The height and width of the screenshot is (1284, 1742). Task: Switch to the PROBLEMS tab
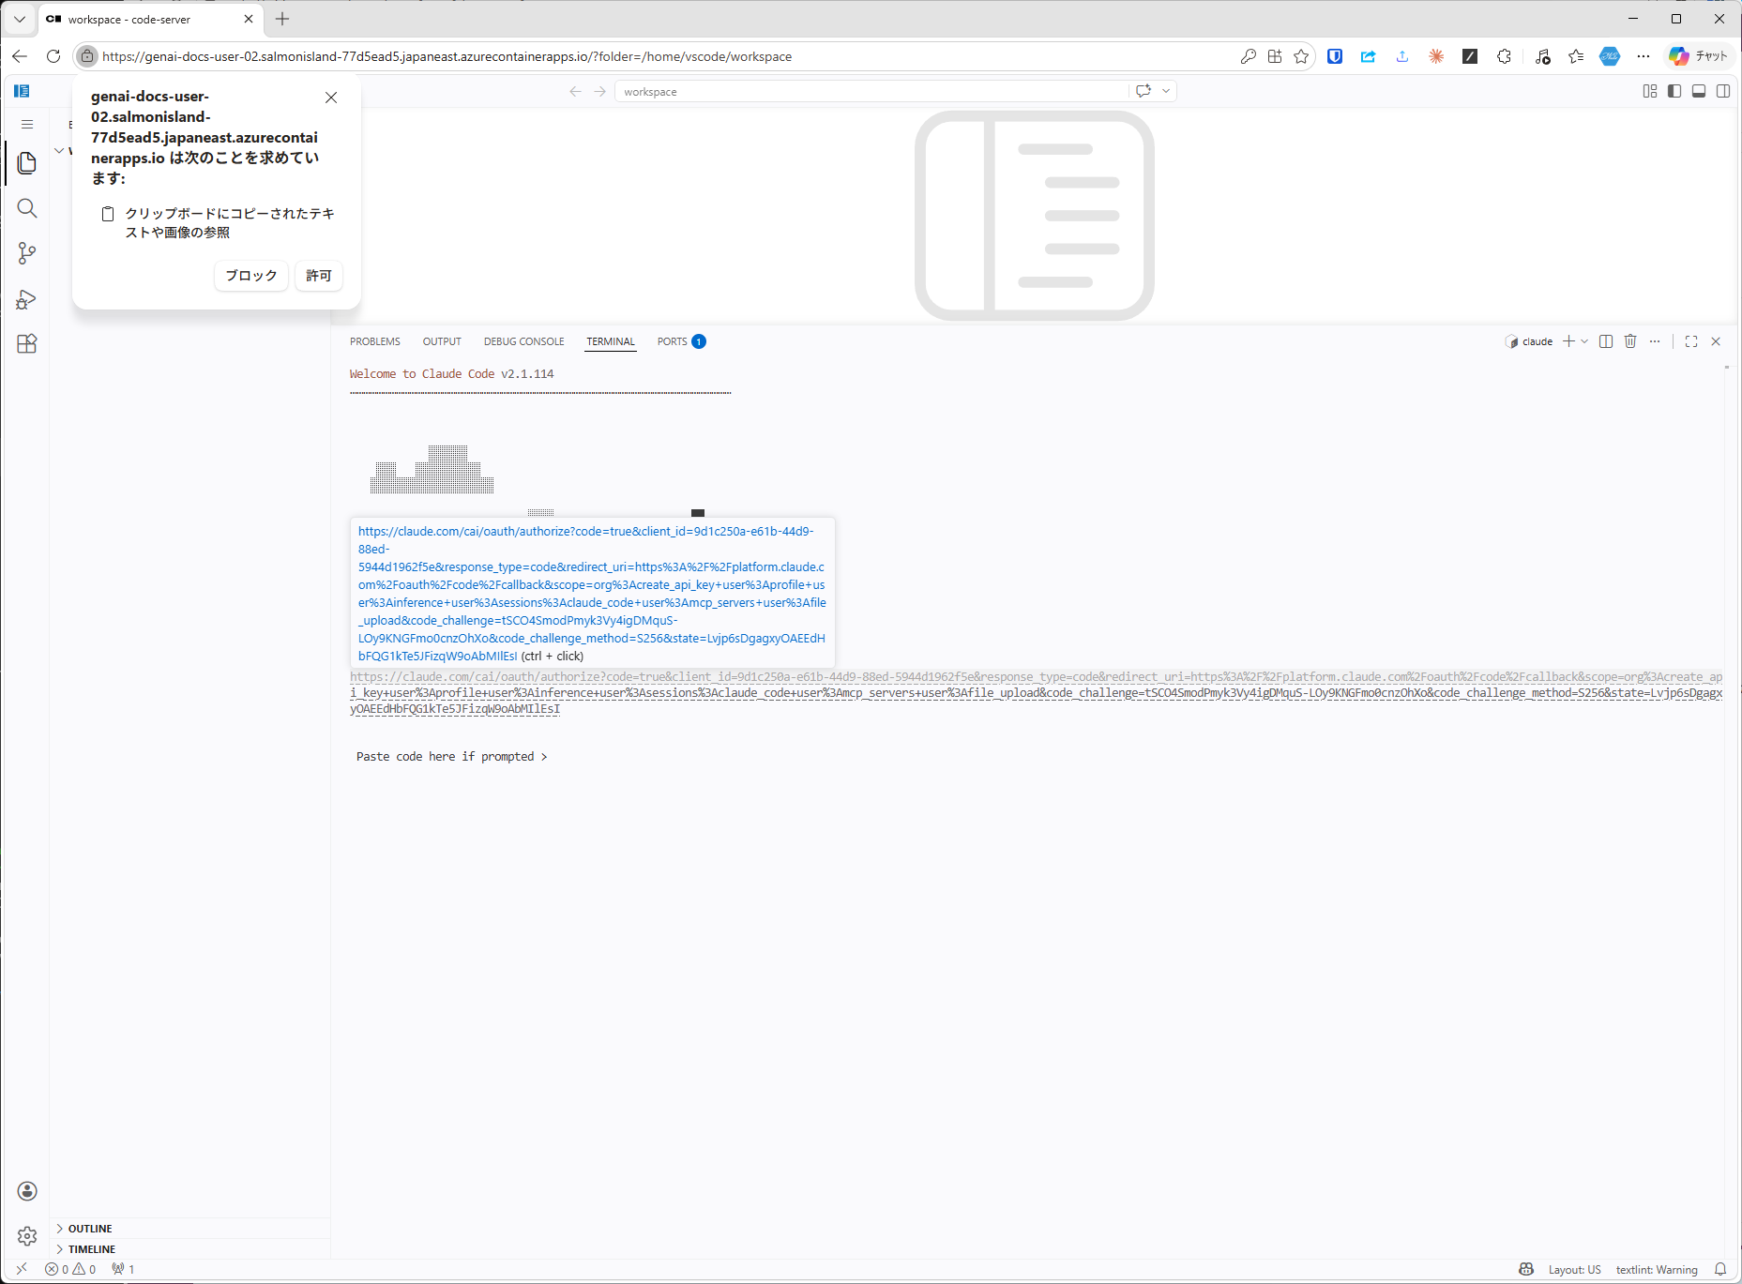pyautogui.click(x=374, y=341)
